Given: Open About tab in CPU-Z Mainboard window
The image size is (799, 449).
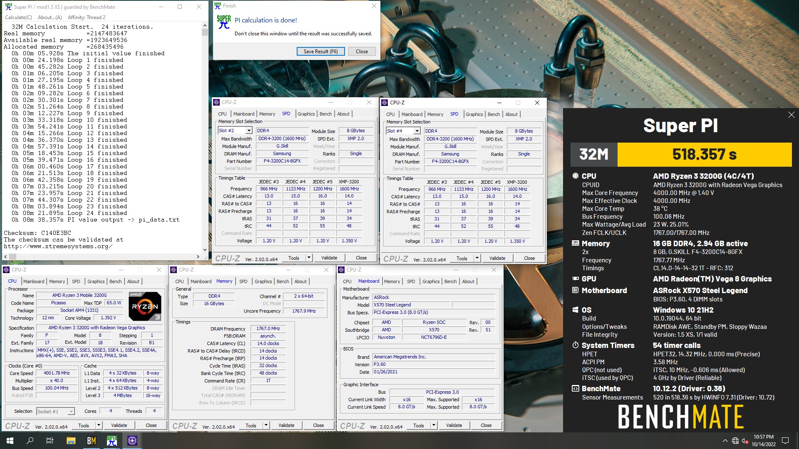Looking at the screenshot, I should point(468,281).
